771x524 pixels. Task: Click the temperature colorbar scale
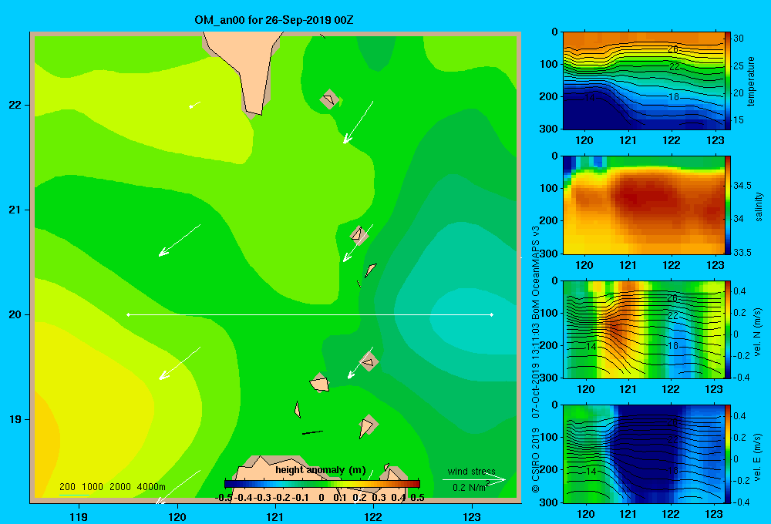[728, 81]
